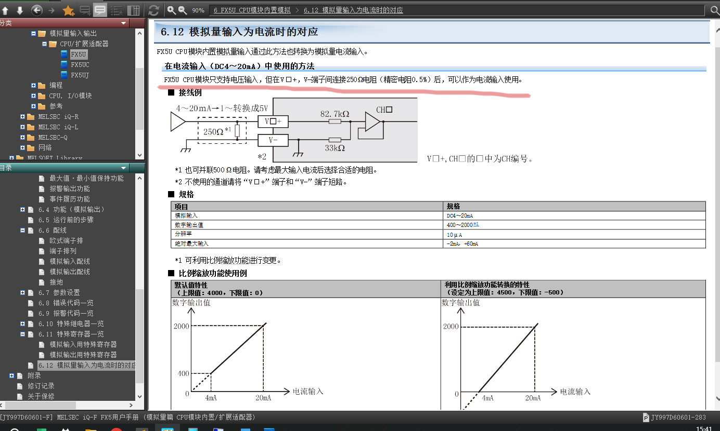
Task: Click the zoom in magnifier icon
Action: coord(171,10)
